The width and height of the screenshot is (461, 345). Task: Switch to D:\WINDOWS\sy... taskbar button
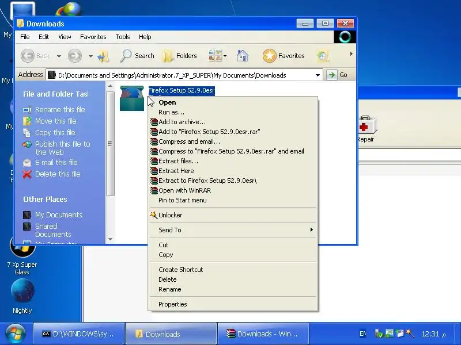point(79,334)
